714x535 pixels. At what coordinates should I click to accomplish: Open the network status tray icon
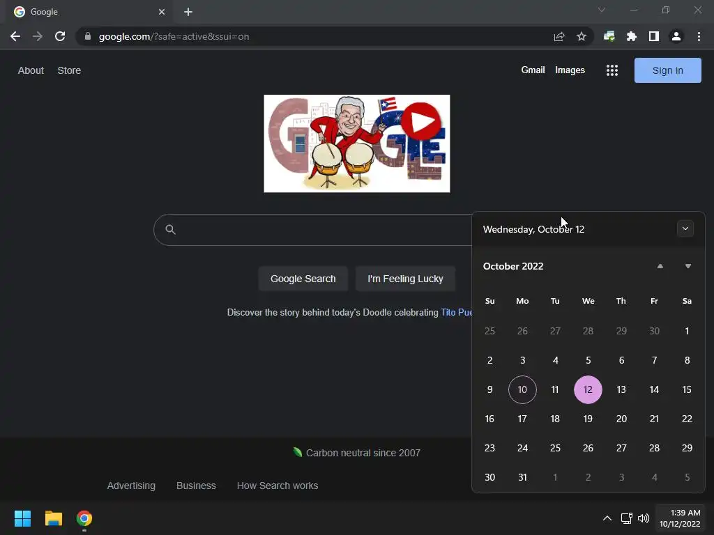tap(627, 518)
